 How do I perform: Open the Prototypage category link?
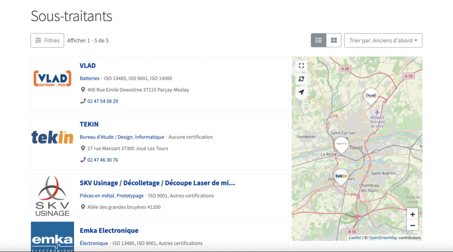[130, 196]
